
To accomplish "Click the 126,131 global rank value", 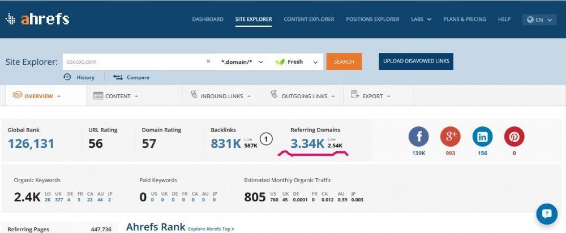I will tap(31, 143).
